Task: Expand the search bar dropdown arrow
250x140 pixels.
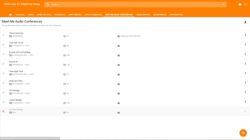Action: (224, 4)
